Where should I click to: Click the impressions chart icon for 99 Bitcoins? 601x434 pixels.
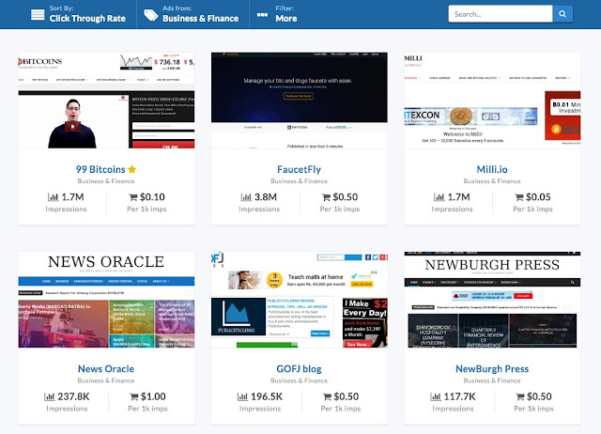pyautogui.click(x=53, y=197)
